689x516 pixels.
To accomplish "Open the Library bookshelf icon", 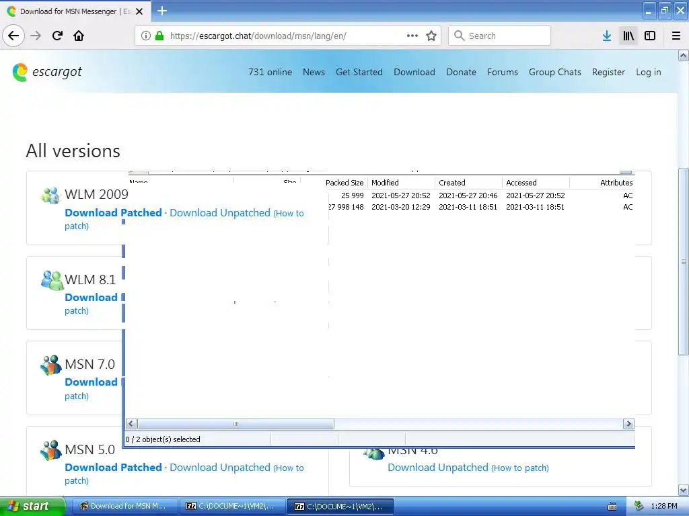I will coord(628,36).
